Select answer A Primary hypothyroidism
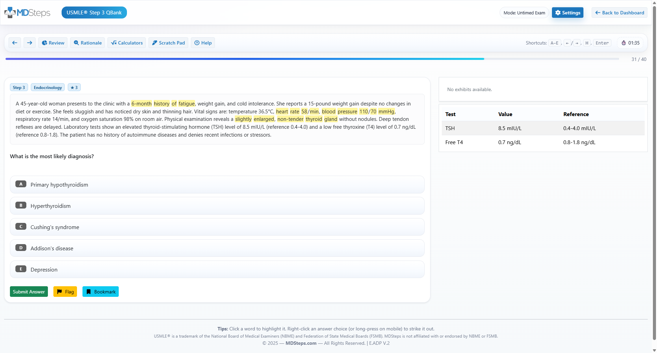This screenshot has height=353, width=657. click(x=217, y=185)
